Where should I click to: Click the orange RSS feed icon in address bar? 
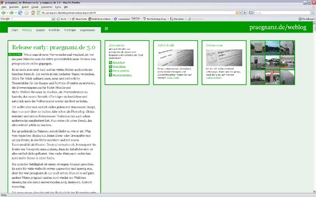[x=237, y=13]
